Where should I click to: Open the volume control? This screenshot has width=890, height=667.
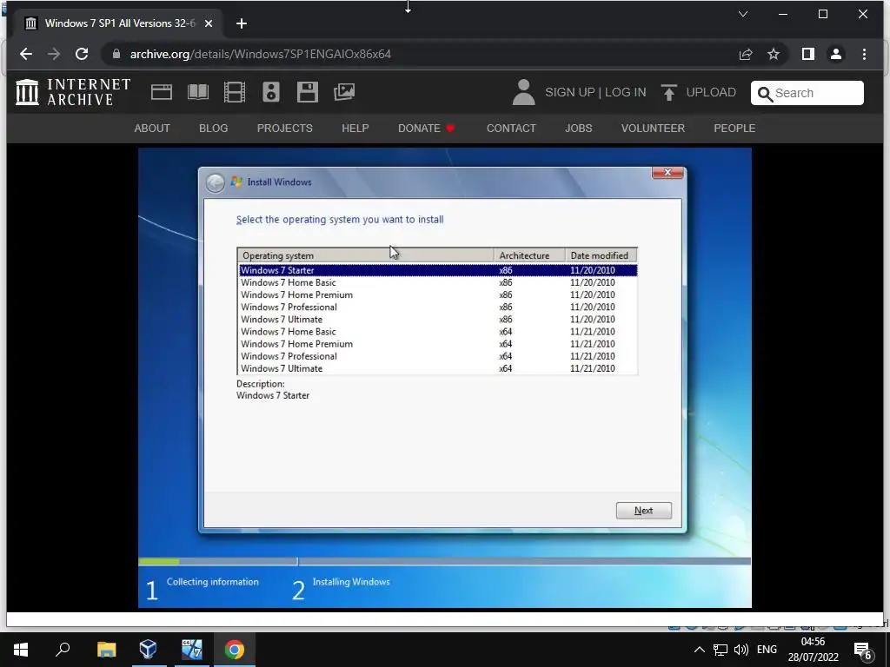741,650
